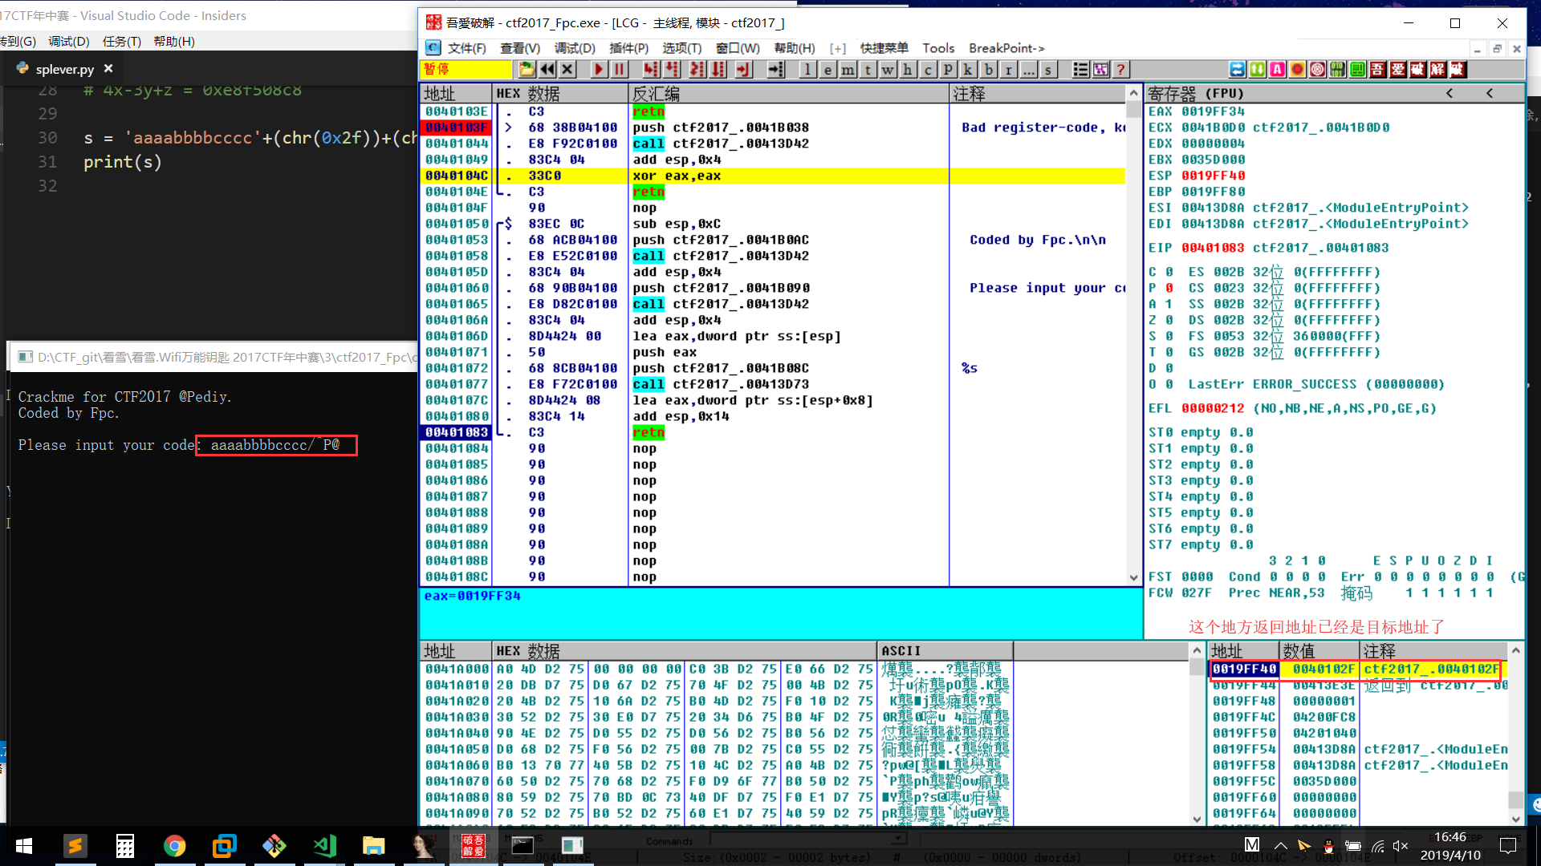Click the EIP register value 00401083
The image size is (1541, 866).
tap(1213, 248)
